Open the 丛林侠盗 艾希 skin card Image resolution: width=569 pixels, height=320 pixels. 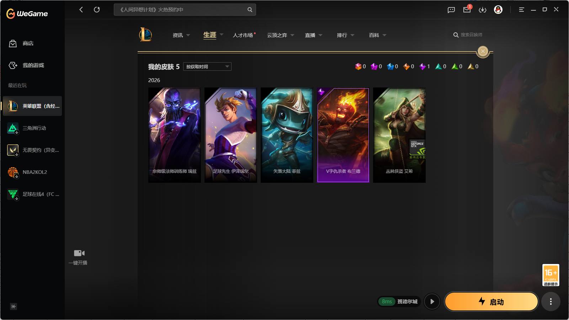399,135
